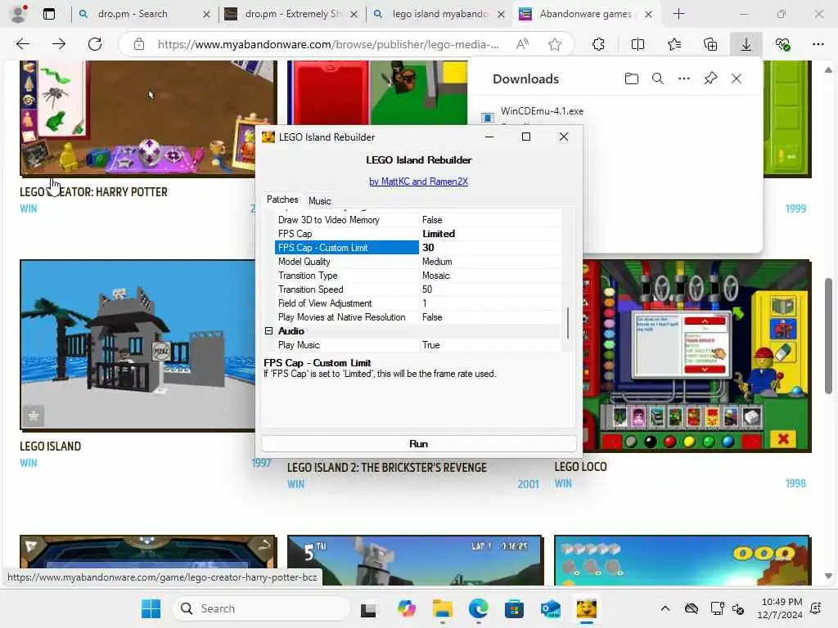Select the Patches tab in Rebuilder
Image resolution: width=838 pixels, height=628 pixels.
click(282, 200)
